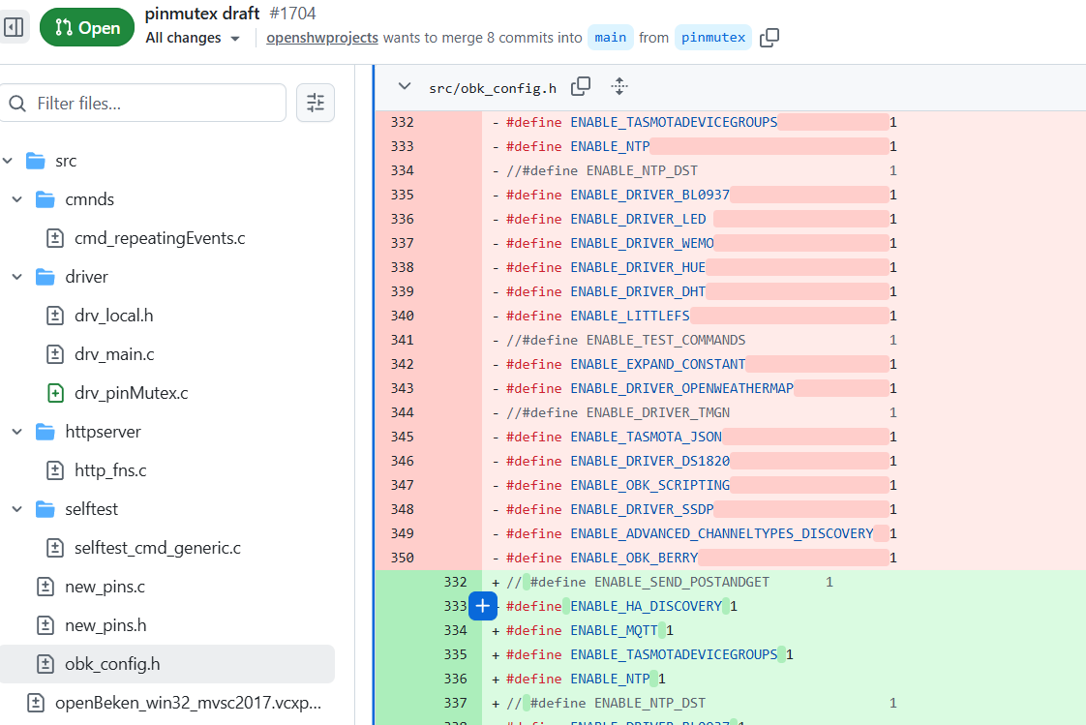Collapse the driver folder chevron
The width and height of the screenshot is (1086, 725).
[x=17, y=277]
